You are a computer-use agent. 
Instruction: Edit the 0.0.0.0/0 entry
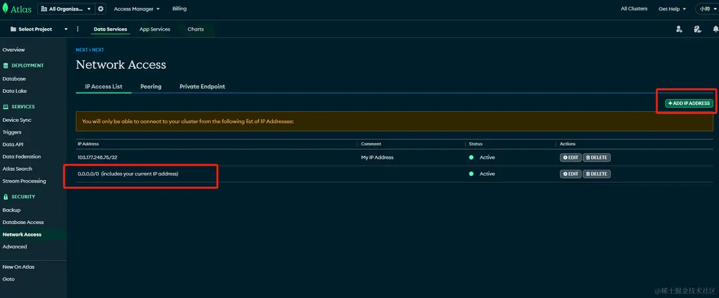[x=570, y=174]
